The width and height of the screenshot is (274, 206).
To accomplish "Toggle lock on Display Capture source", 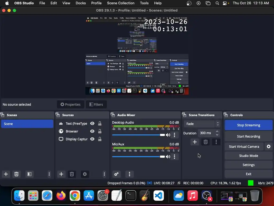I will (x=100, y=139).
